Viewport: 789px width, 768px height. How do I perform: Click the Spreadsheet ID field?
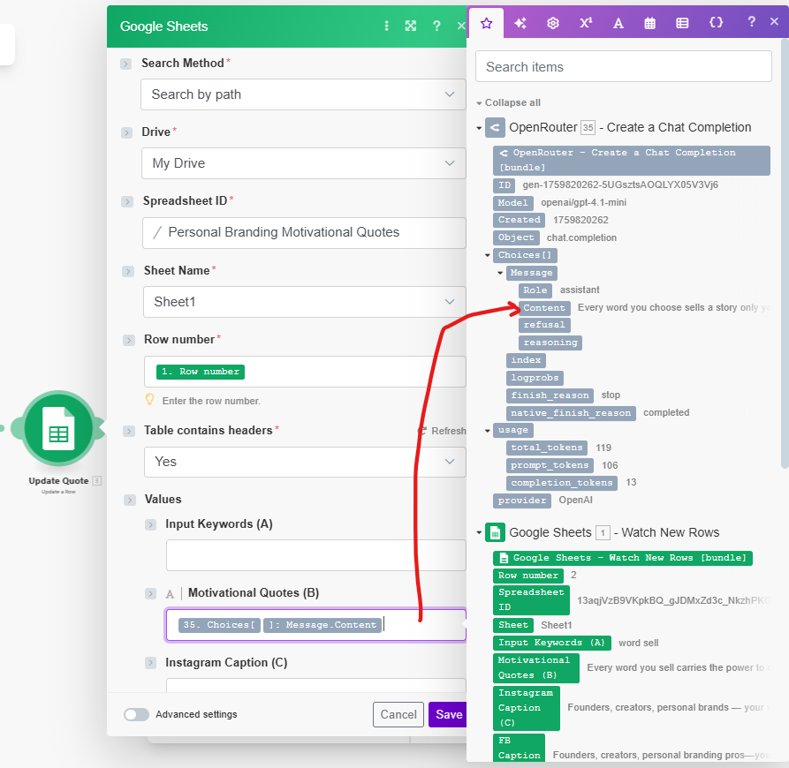304,233
